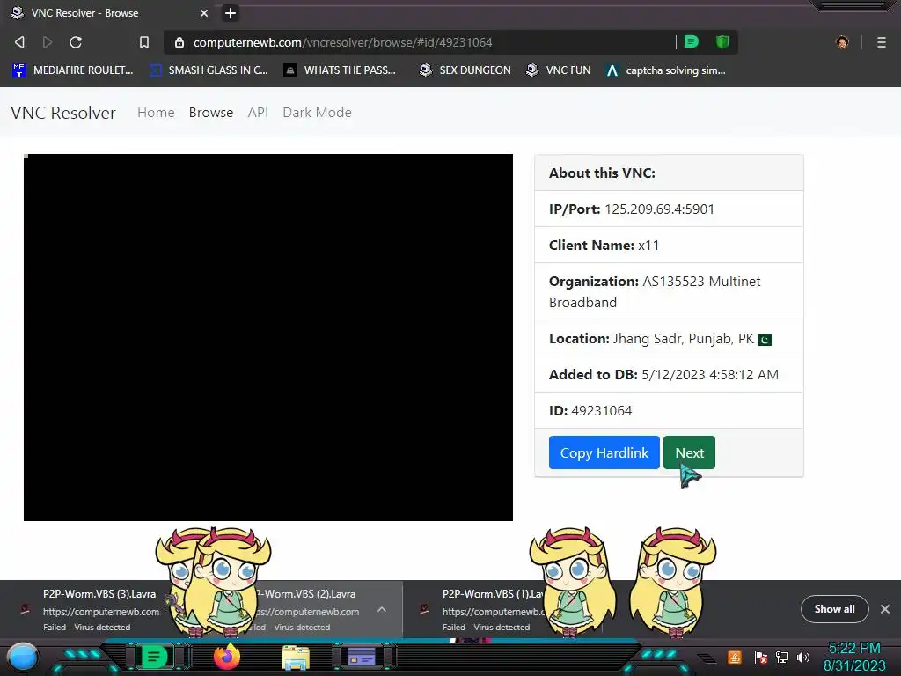The width and height of the screenshot is (901, 676).
Task: Close the downloads bar
Action: coord(885,609)
